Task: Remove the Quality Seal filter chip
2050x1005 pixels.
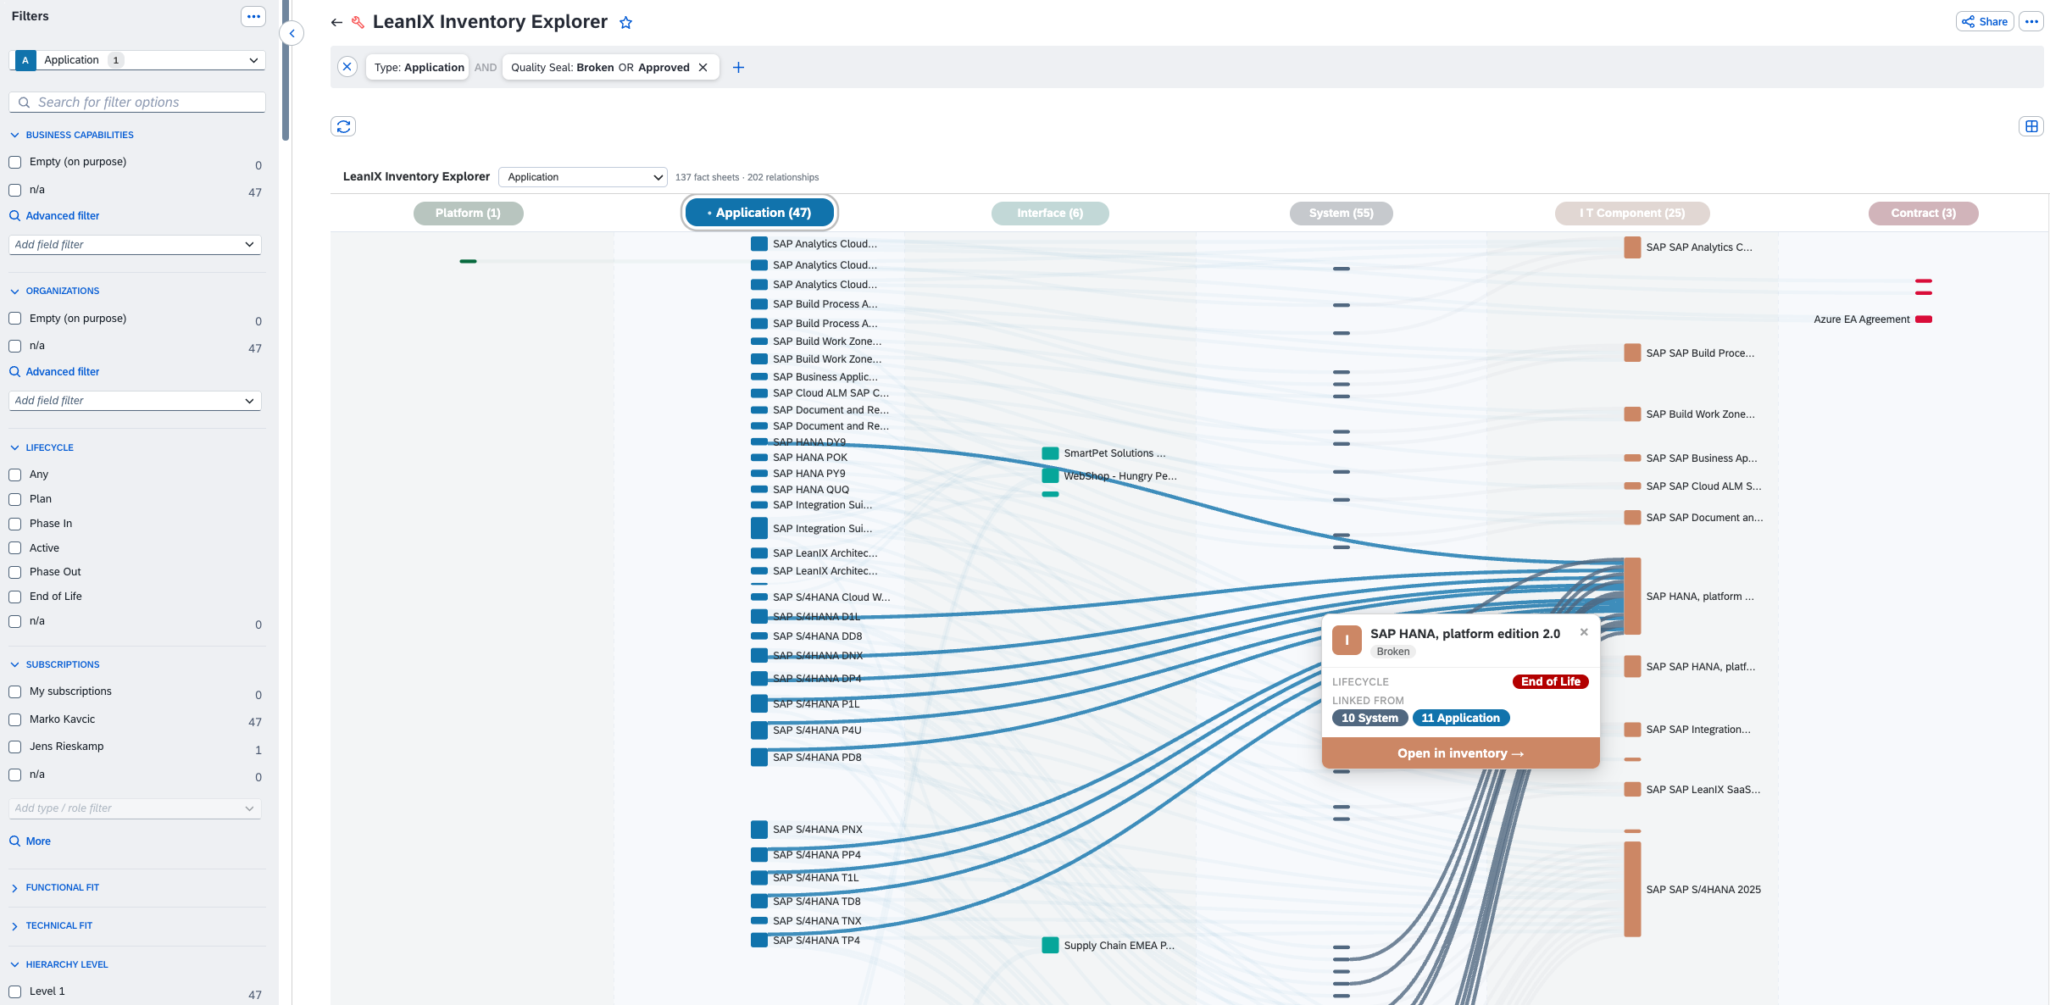Action: (703, 68)
